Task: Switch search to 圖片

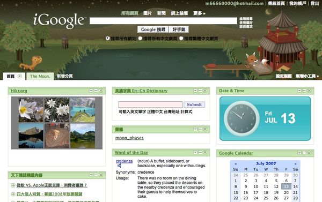Action: click(x=148, y=13)
